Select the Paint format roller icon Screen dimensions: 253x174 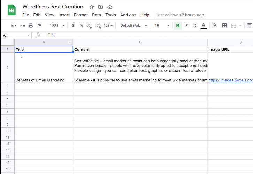(39, 26)
